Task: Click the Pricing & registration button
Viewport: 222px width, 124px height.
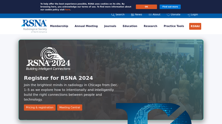Action: (40, 108)
